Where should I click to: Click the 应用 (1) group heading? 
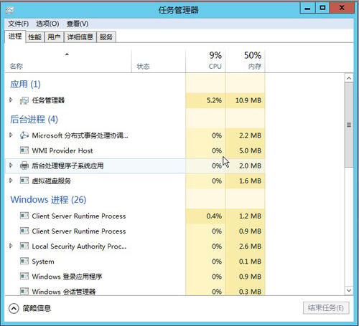(25, 84)
